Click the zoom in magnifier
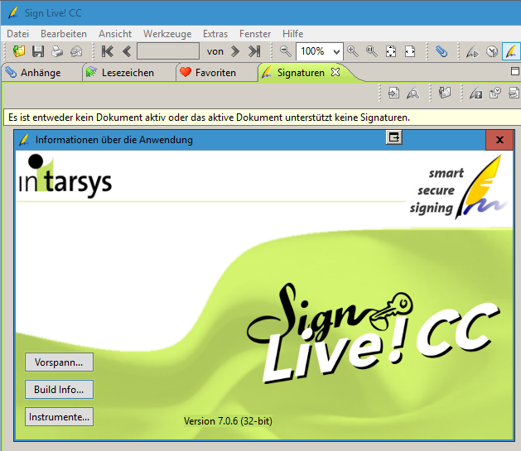 pyautogui.click(x=354, y=51)
